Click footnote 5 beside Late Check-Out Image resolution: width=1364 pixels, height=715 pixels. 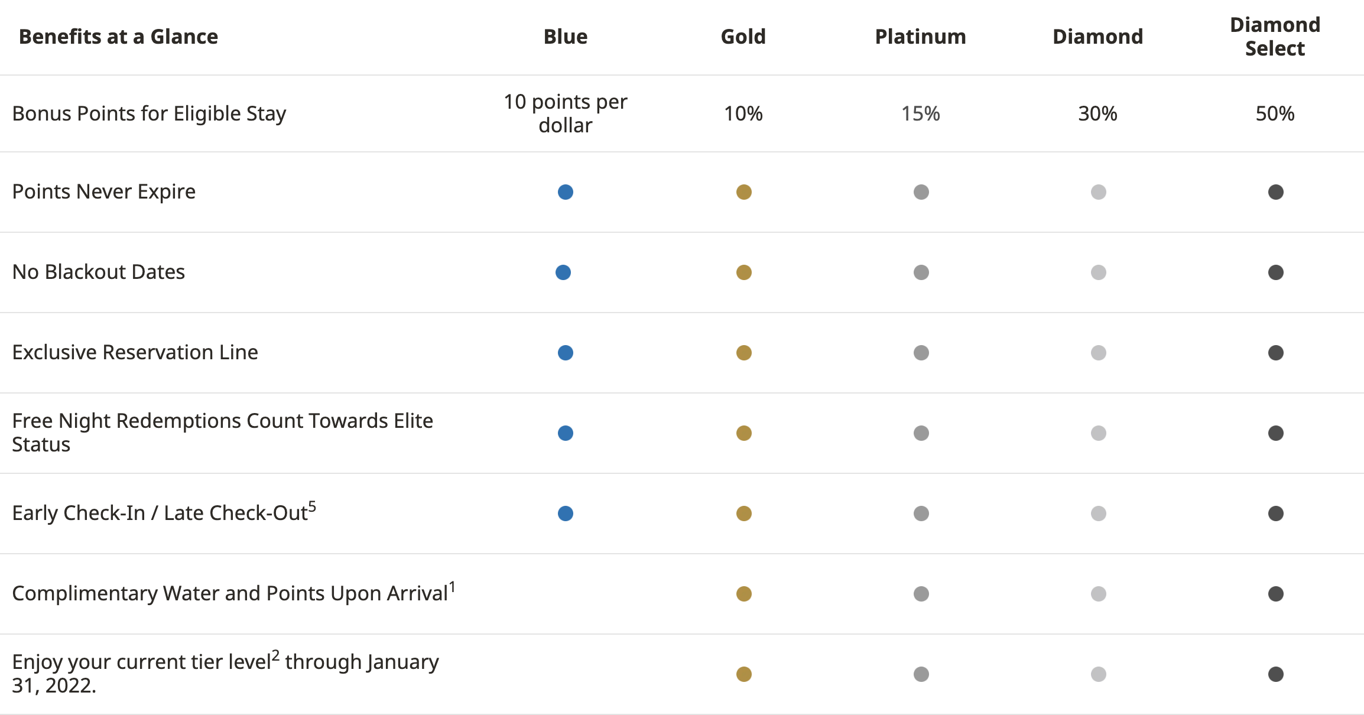click(x=312, y=506)
